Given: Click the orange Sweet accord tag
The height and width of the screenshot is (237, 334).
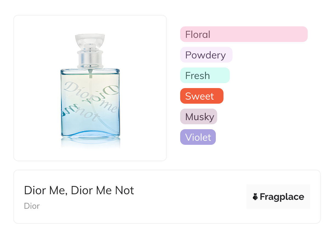Looking at the screenshot, I should point(202,96).
